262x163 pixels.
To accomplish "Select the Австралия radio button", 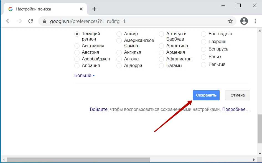I will (x=77, y=46).
